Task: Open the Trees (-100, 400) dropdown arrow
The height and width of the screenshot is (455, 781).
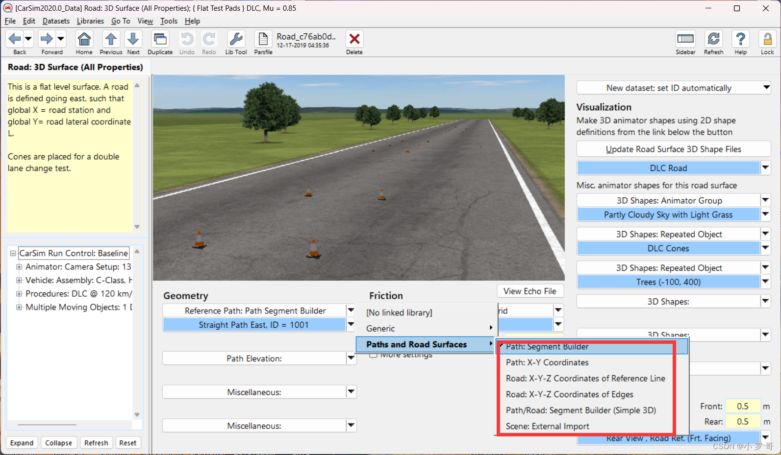Action: point(765,282)
